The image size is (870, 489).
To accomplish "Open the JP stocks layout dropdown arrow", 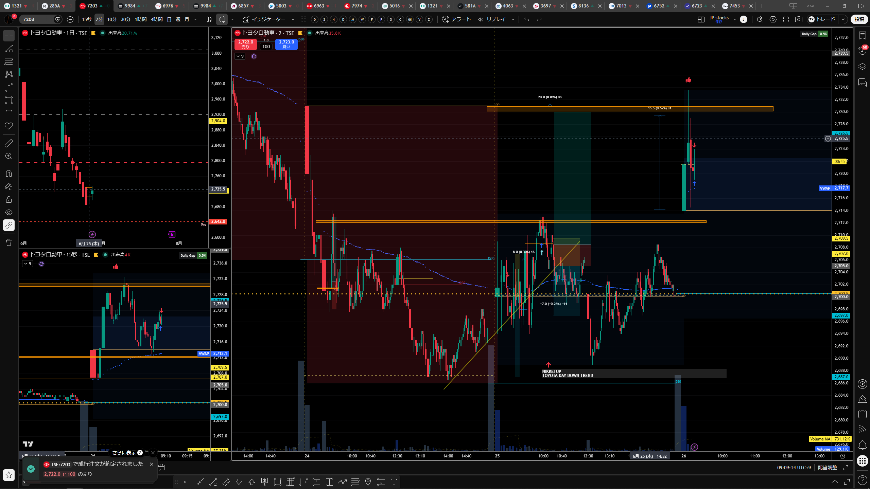I will 735,19.
